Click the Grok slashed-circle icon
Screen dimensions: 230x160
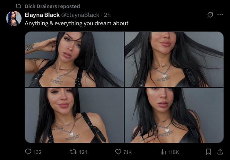[210, 15]
